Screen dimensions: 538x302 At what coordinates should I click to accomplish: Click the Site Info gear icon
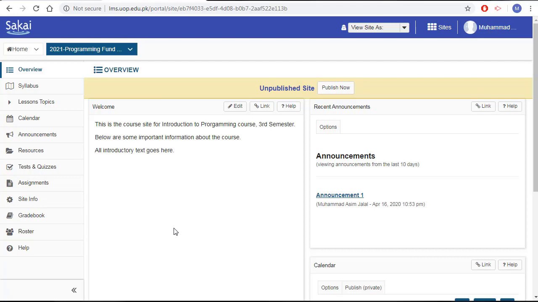point(10,199)
